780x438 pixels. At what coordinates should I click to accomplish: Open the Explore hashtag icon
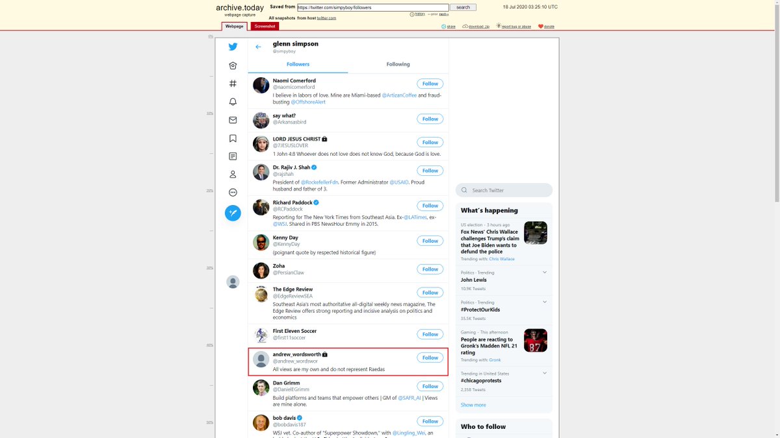click(233, 84)
